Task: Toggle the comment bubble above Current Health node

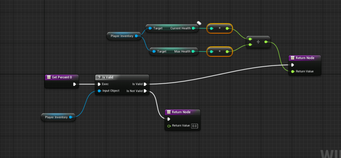Action: tap(199, 23)
